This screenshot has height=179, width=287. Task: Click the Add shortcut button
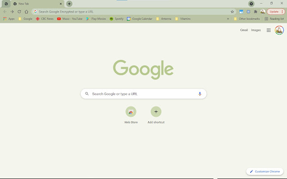(x=156, y=115)
